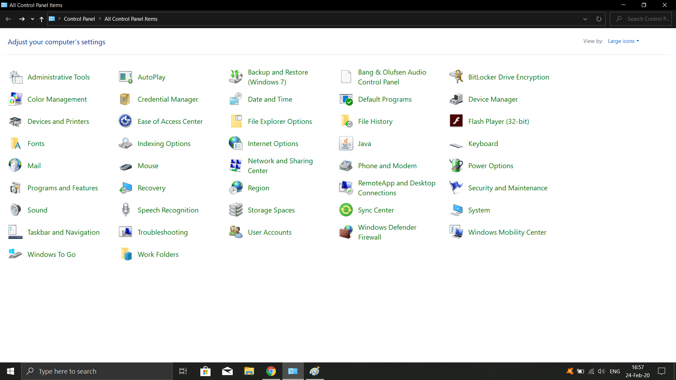
Task: Click the AutoPlay icon
Action: [x=126, y=77]
